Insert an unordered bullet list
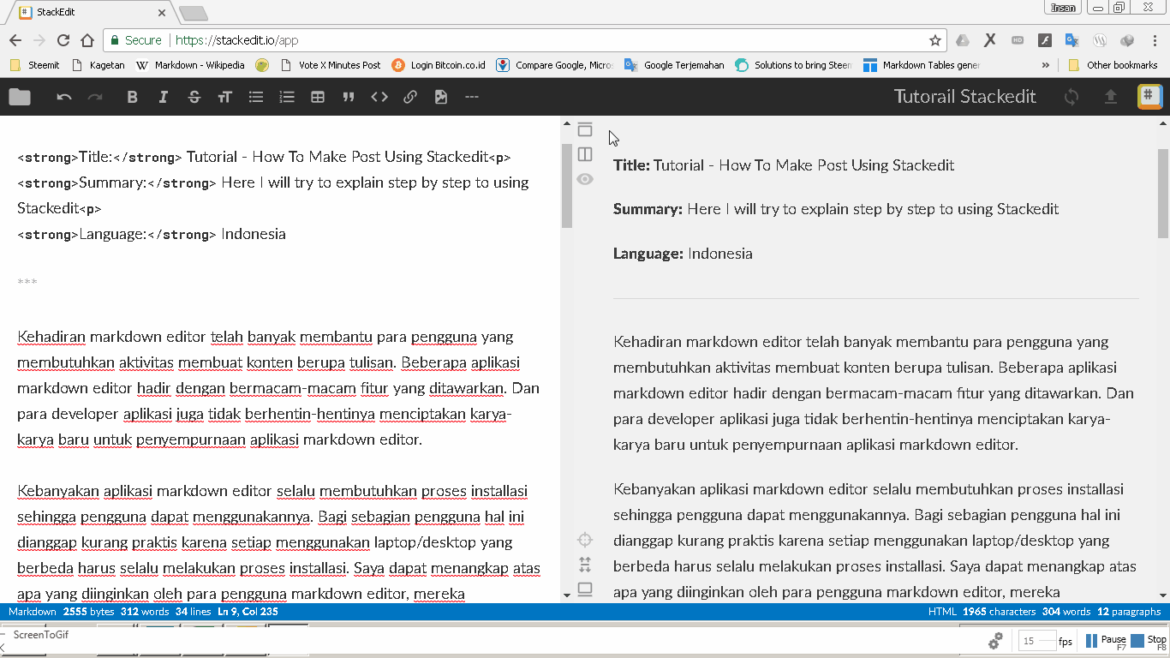Viewport: 1170px width, 658px height. point(255,97)
